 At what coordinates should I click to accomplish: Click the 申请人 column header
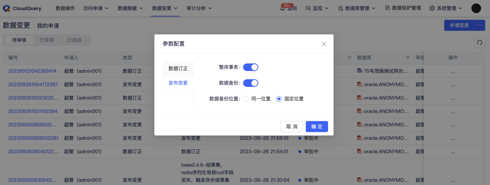pyautogui.click(x=71, y=57)
